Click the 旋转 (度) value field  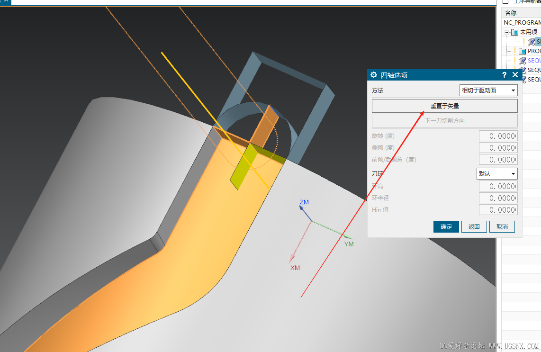(x=498, y=136)
